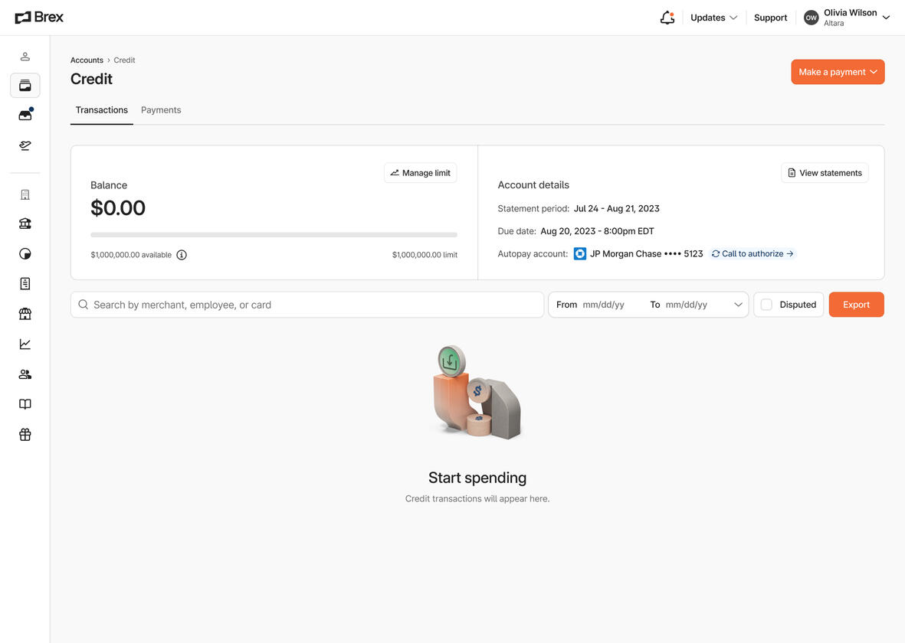Click View statements

tap(825, 172)
